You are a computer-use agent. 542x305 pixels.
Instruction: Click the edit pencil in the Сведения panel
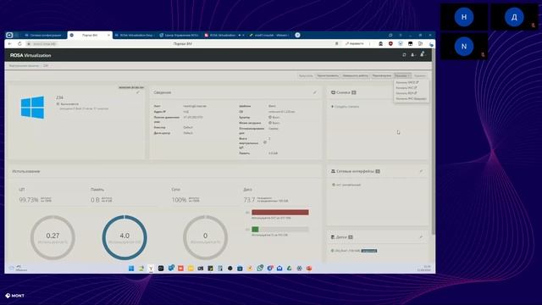(x=314, y=92)
